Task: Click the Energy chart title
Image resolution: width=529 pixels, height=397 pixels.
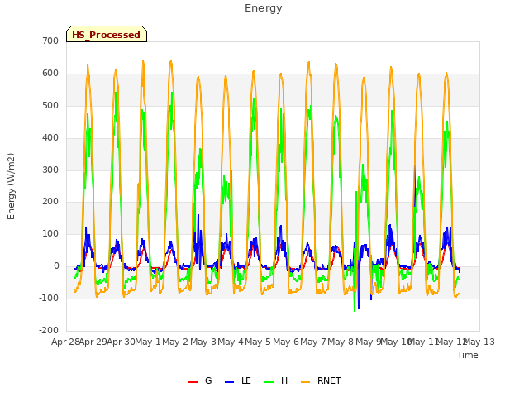Action: pyautogui.click(x=264, y=8)
